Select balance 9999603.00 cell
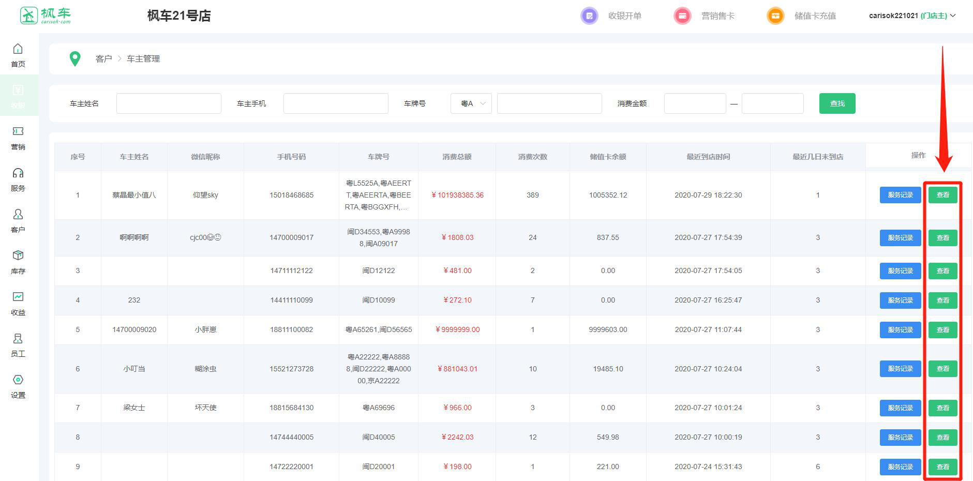Viewport: 973px width, 481px height. (x=608, y=329)
